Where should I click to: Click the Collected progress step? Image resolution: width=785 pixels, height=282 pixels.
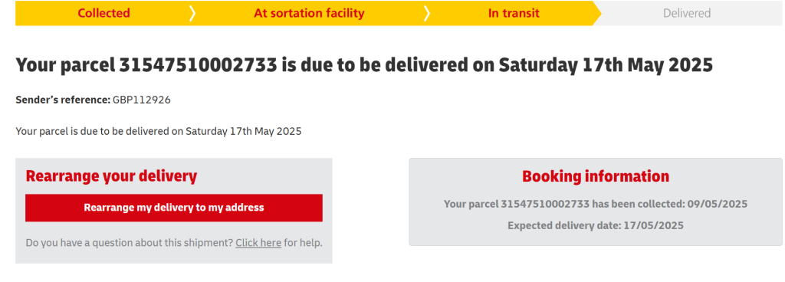tap(103, 13)
